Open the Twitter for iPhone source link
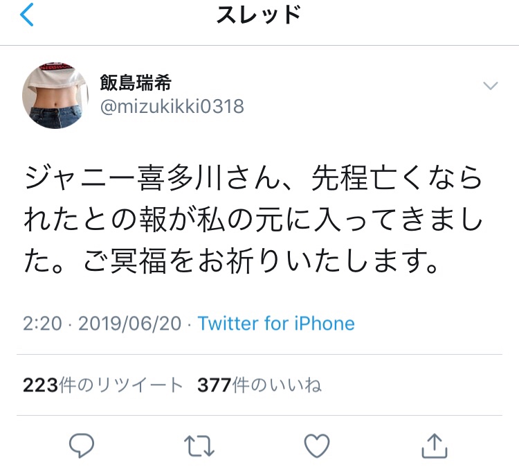 coord(276,323)
